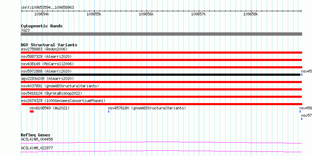Screen dimensions: 312x156
Task: Select the red bar below nsv4037891
Action: [161, 89]
